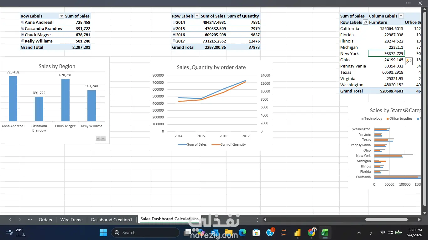Open the three-dot options menu at window top
The height and width of the screenshot is (240, 428).
click(408, 3)
